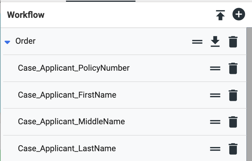
Task: Click drag handle for Case_Applicant_MiddleName
Action: pos(215,122)
